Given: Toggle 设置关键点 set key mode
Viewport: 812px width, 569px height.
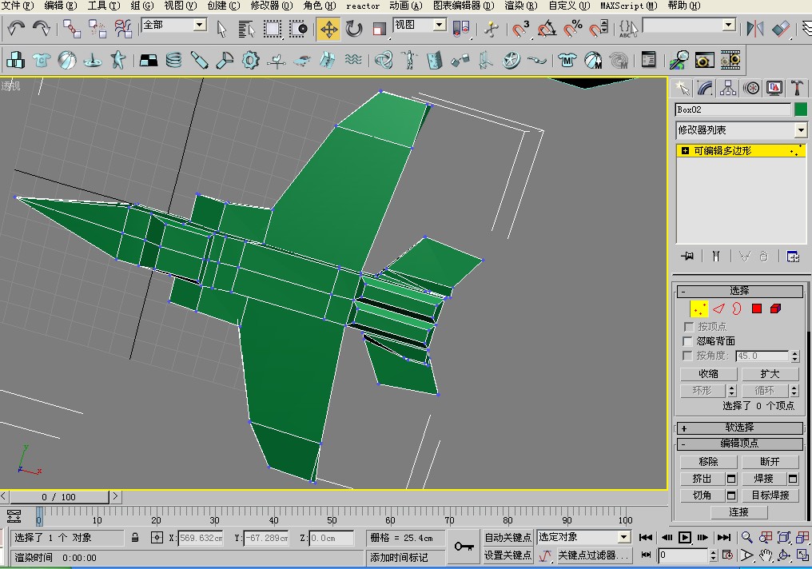Looking at the screenshot, I should tap(508, 555).
